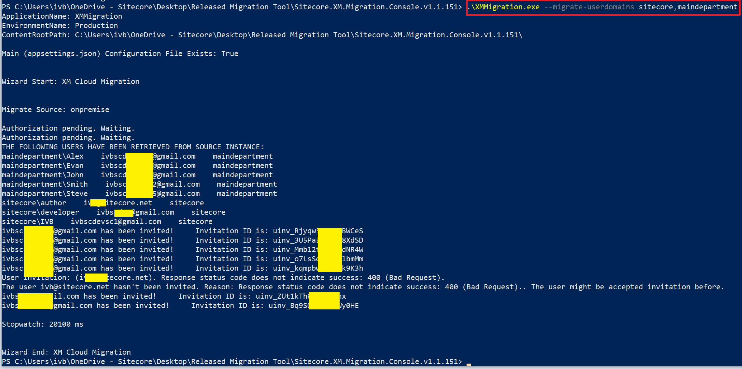Click the Wizard Start: XM Cloud Migration line

(x=71, y=82)
